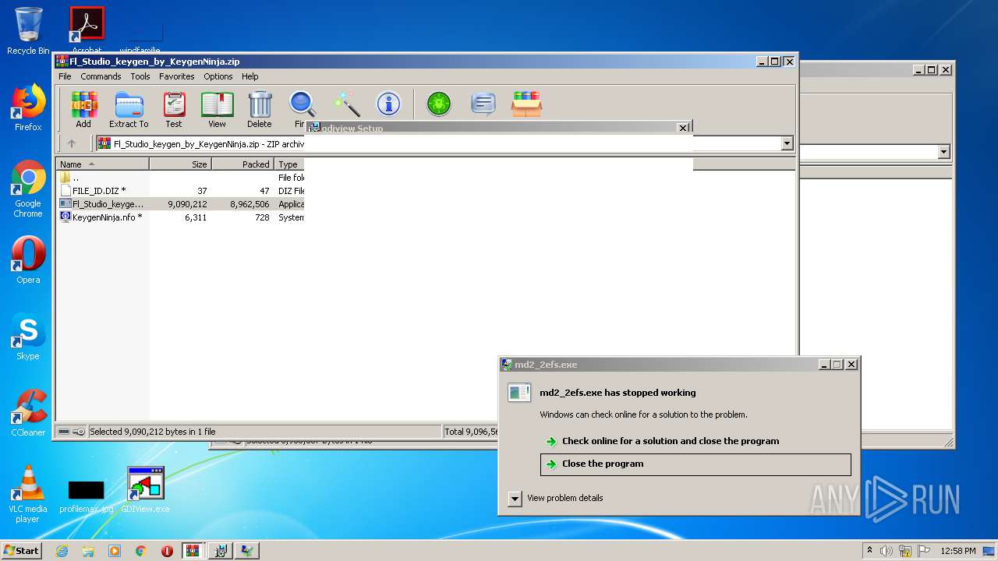Open Windows Media Player from taskbar
The height and width of the screenshot is (561, 998).
tap(115, 551)
